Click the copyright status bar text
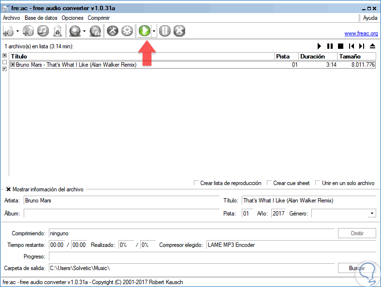 click(x=93, y=282)
